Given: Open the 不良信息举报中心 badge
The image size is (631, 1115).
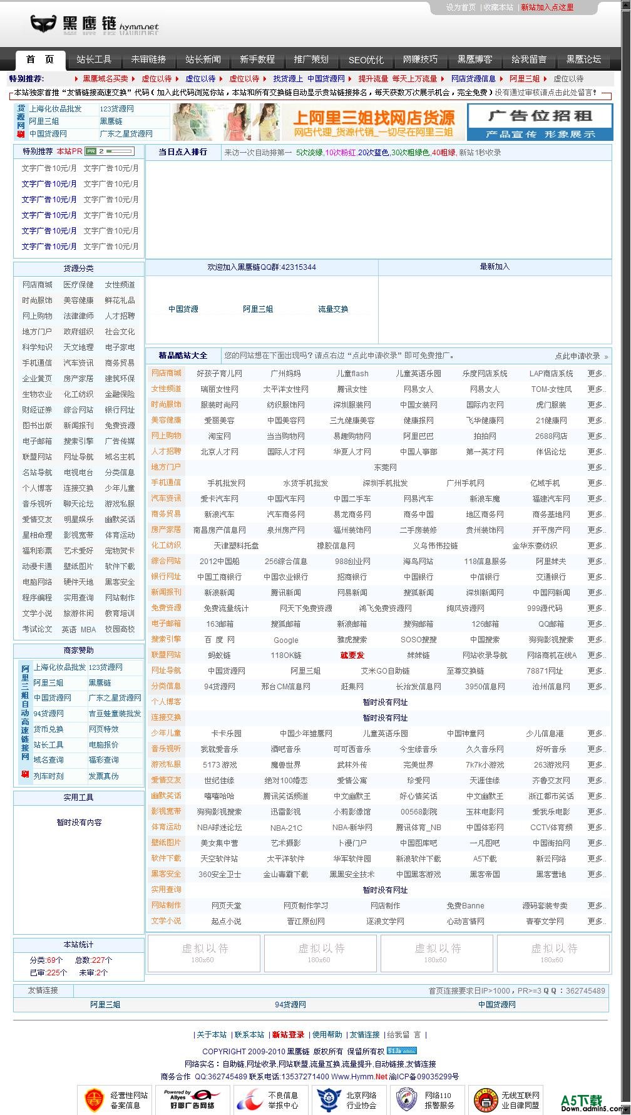Looking at the screenshot, I should click(271, 1100).
